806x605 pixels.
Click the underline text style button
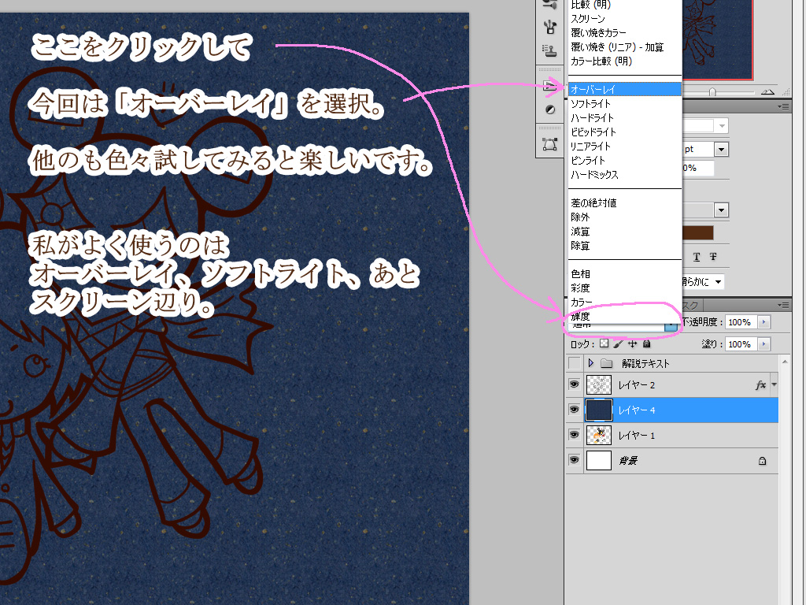pos(697,257)
